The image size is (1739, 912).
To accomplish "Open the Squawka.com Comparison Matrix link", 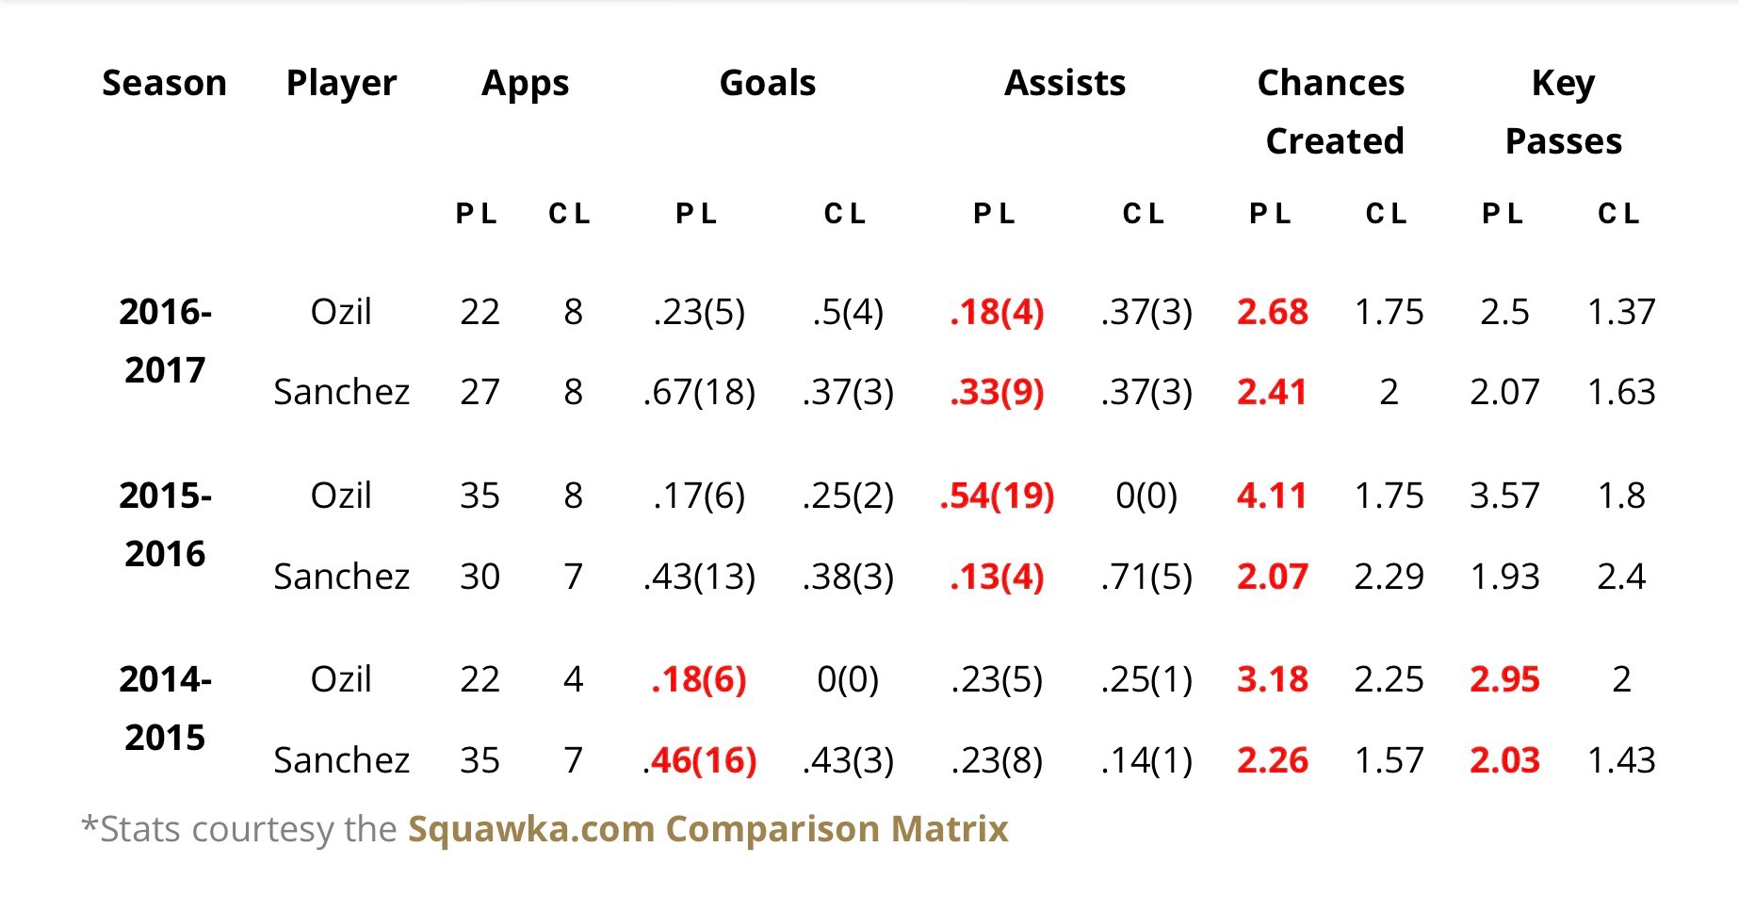I will click(x=707, y=829).
